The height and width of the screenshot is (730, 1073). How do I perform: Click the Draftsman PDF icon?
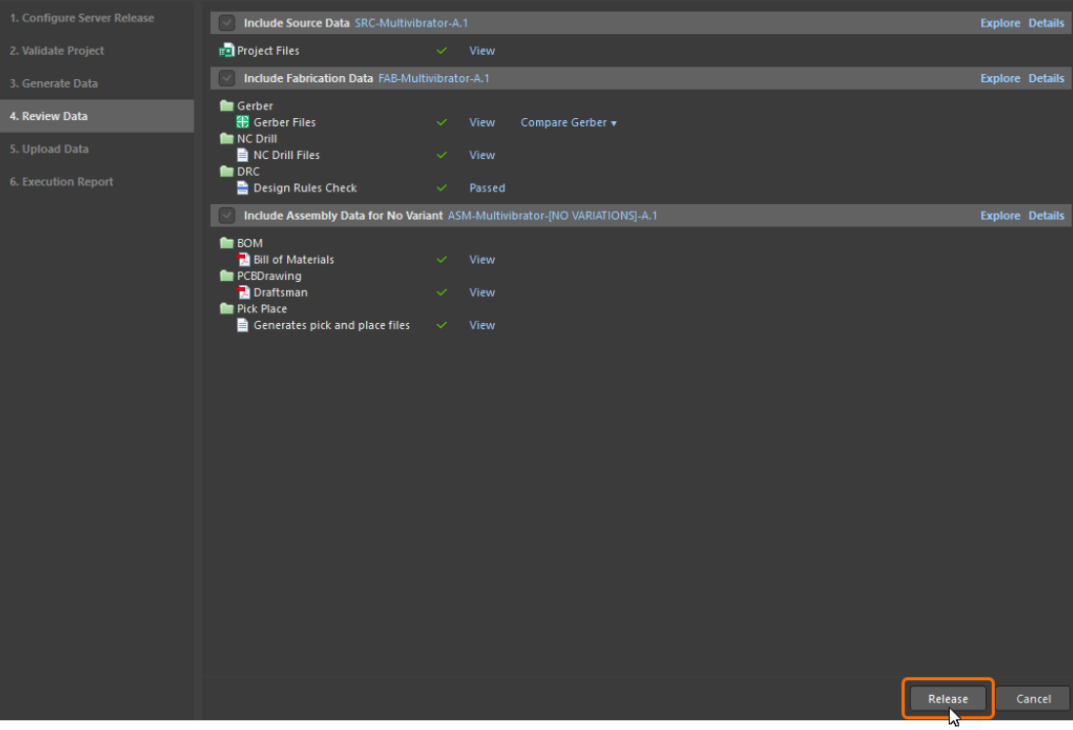pyautogui.click(x=243, y=293)
